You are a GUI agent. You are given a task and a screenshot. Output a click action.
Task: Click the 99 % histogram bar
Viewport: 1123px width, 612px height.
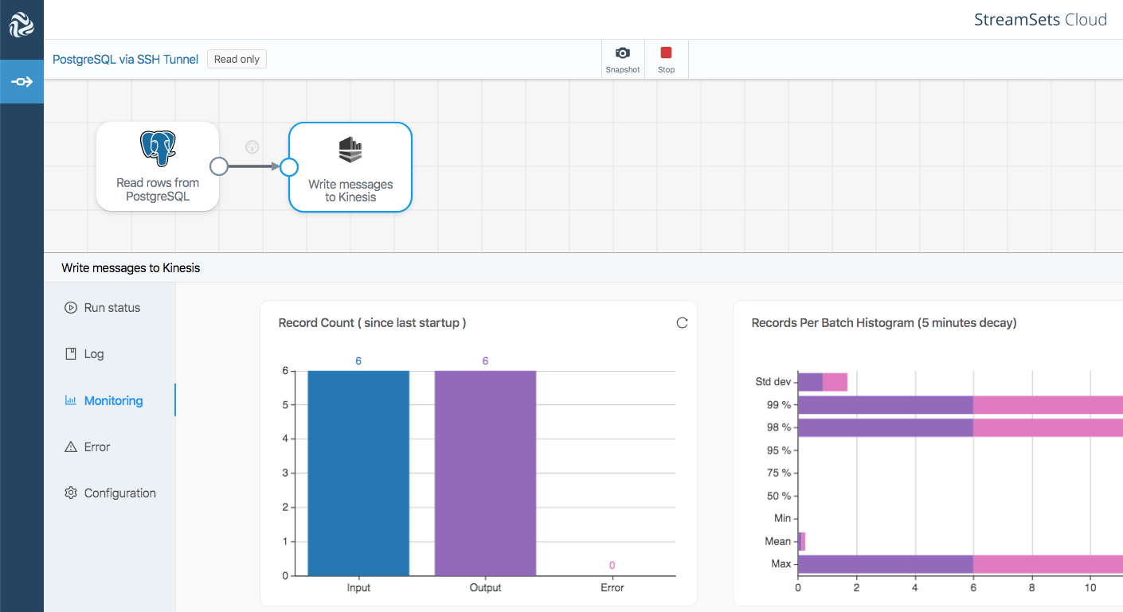[961, 405]
